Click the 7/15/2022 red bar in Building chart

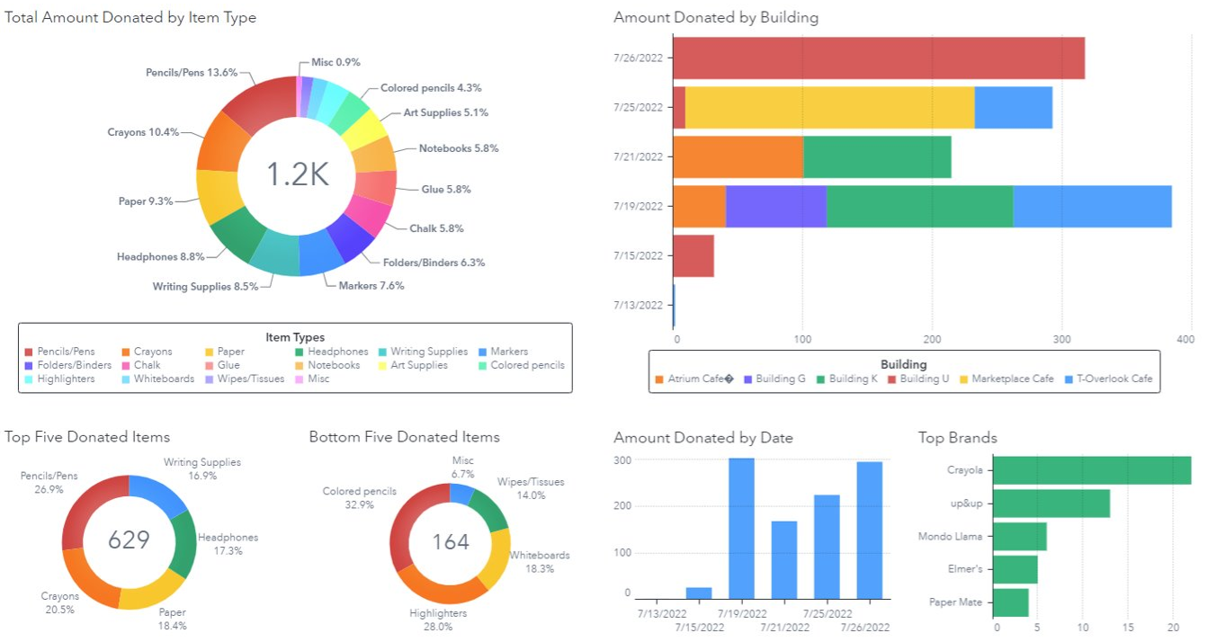(693, 256)
